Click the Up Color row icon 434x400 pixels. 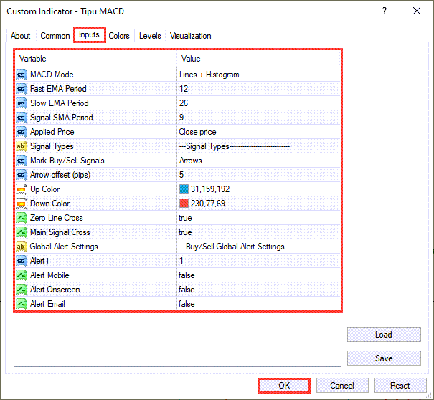21,189
